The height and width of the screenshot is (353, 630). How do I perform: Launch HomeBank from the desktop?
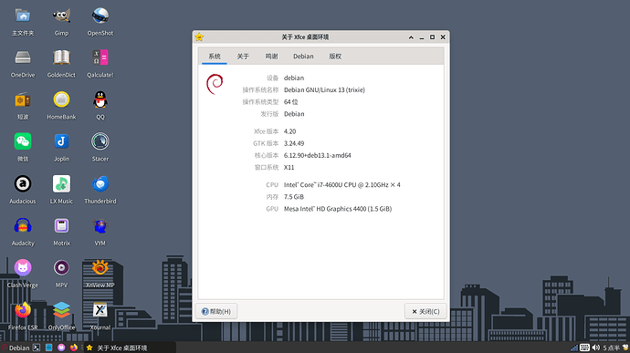click(x=61, y=100)
